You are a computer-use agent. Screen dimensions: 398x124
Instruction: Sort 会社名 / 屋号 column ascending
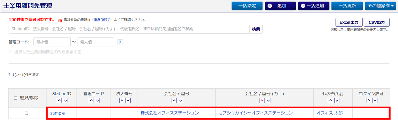point(174,100)
